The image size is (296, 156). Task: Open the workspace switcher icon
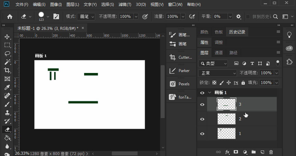click(285, 17)
